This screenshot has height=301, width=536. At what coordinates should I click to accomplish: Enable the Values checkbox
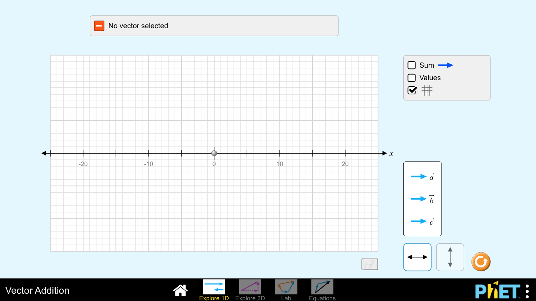point(411,78)
